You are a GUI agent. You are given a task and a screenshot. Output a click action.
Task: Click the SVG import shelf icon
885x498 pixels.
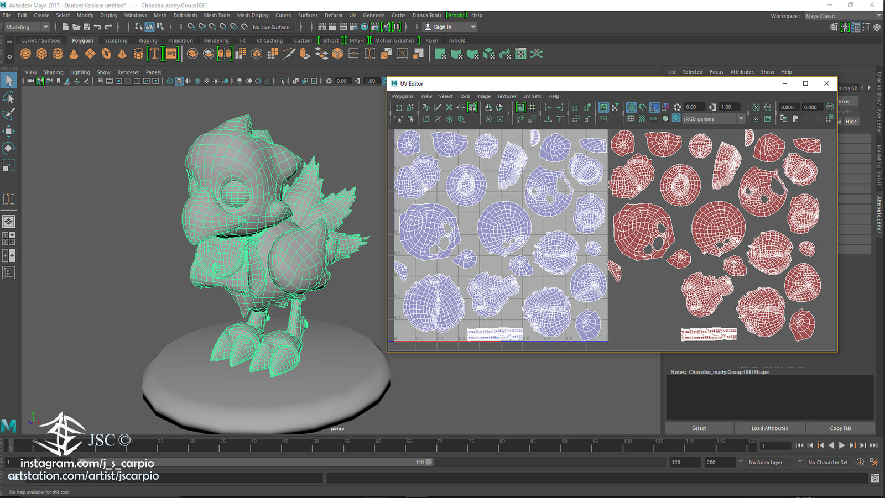171,54
